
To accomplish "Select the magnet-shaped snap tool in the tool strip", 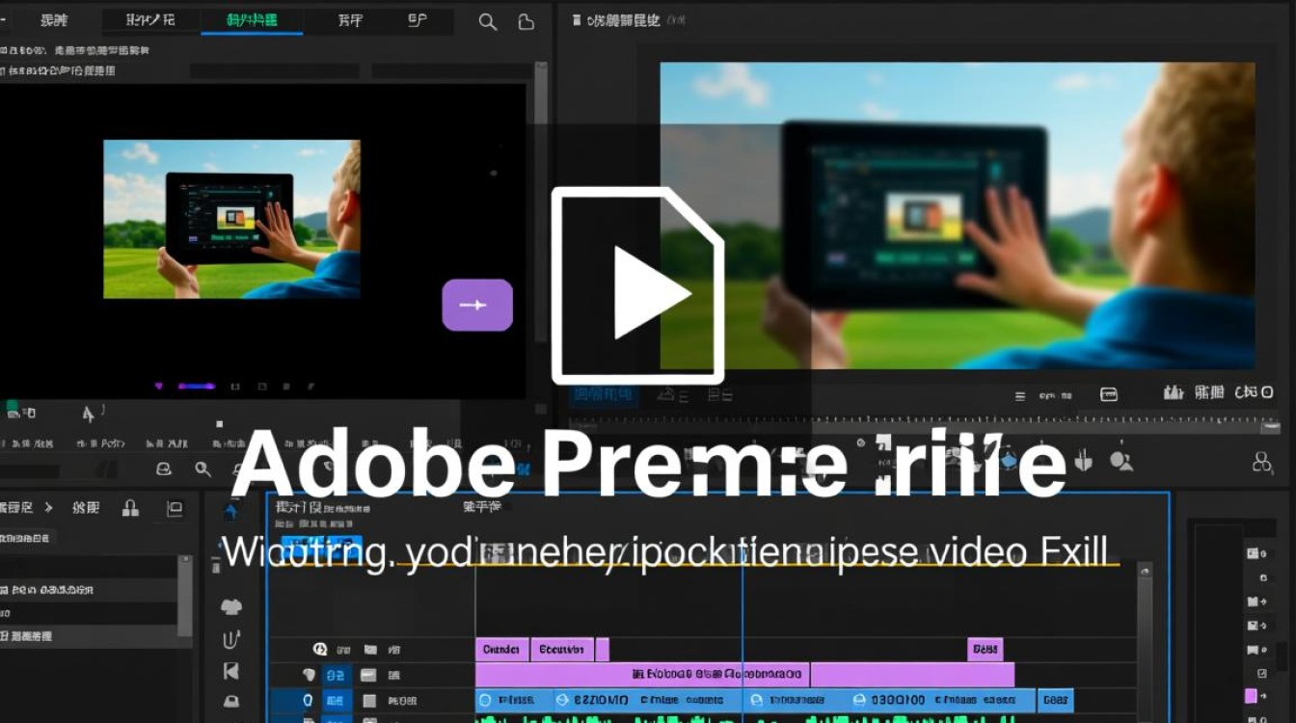I will (231, 639).
